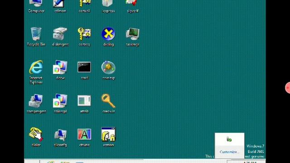Select the compmgmt desktop shortcut
This screenshot has height=163, width=290.
tap(36, 104)
